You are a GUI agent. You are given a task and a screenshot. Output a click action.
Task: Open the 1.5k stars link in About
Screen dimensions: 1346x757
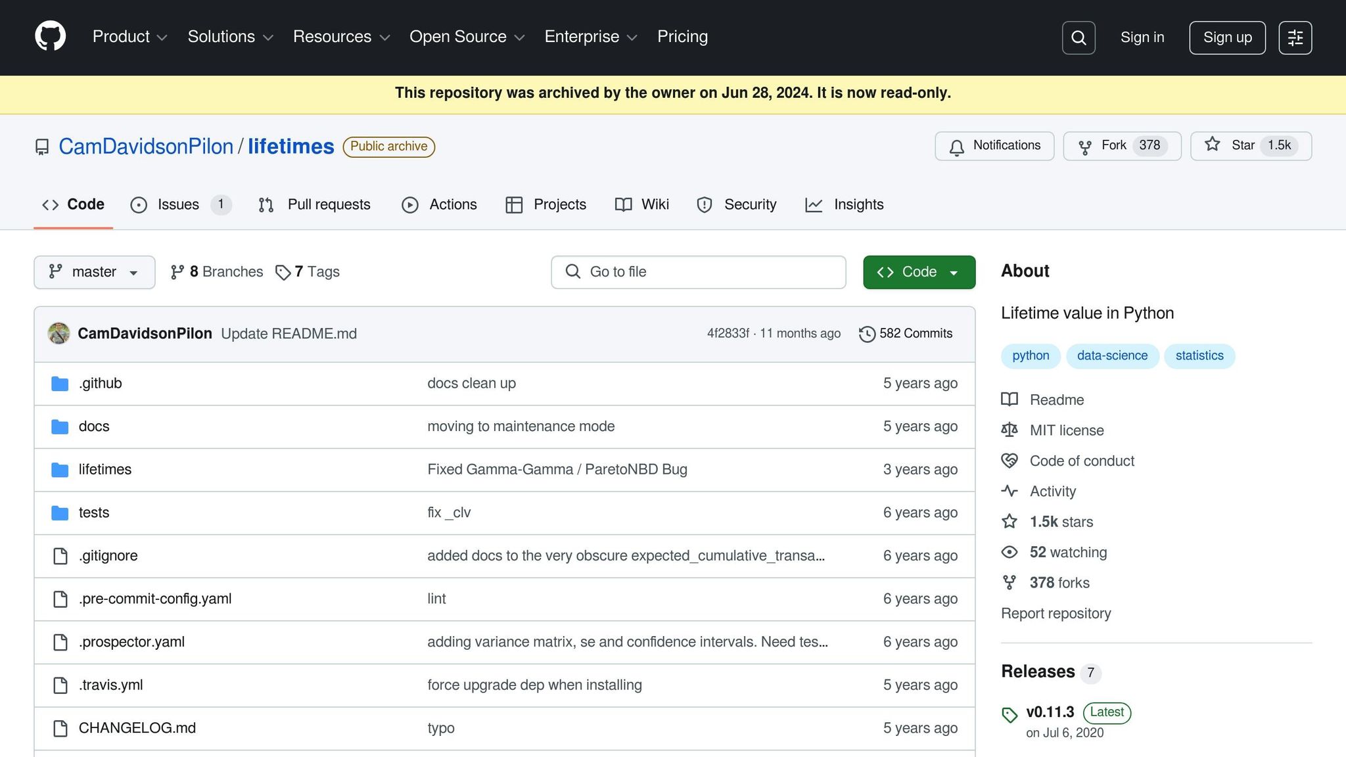click(x=1061, y=522)
